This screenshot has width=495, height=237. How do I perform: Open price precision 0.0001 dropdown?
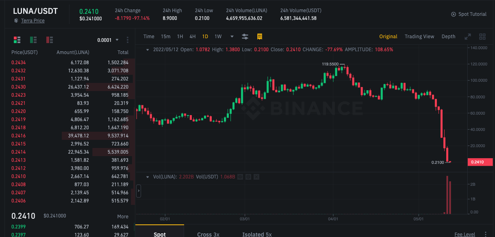[x=108, y=40]
